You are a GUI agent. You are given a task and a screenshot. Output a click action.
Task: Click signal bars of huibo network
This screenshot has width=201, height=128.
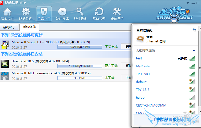click(192, 98)
